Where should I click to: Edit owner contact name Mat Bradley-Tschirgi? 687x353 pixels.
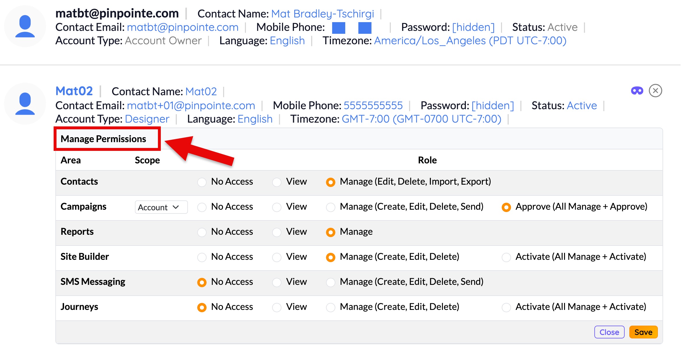(x=322, y=14)
